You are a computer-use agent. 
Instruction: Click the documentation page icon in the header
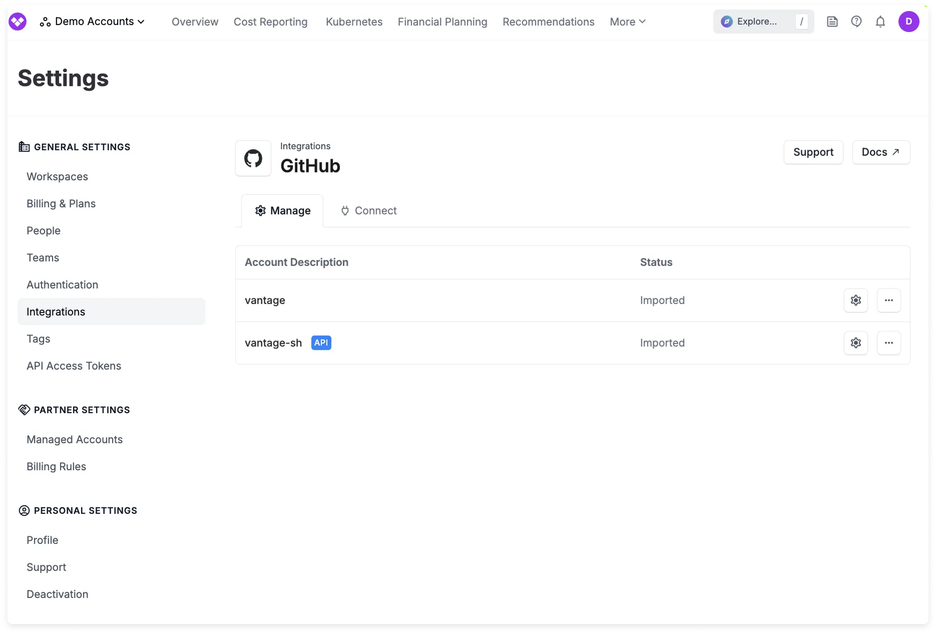832,21
